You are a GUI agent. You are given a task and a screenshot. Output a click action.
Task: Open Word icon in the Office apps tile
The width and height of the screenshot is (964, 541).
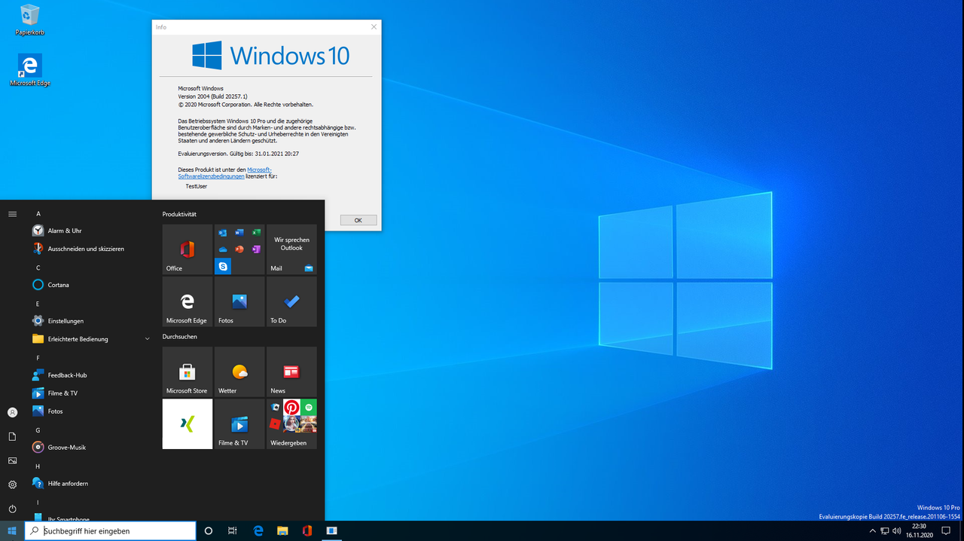pyautogui.click(x=239, y=233)
